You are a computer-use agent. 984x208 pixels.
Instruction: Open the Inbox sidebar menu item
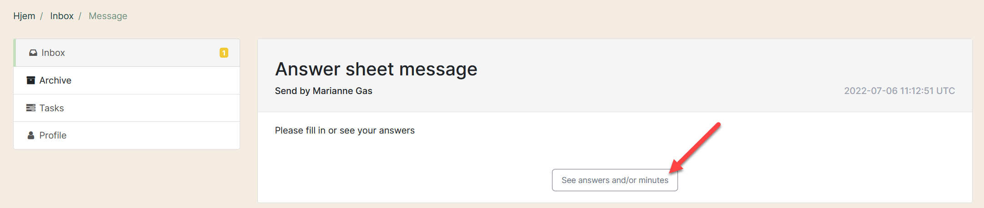(x=53, y=53)
